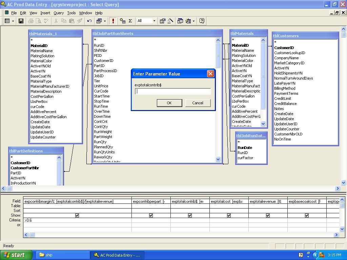Click the Show Table icon
This screenshot has height=260, width=347.
pyautogui.click(x=123, y=21)
